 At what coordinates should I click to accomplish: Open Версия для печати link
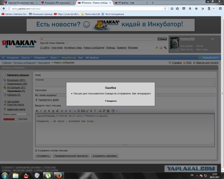pos(207,63)
